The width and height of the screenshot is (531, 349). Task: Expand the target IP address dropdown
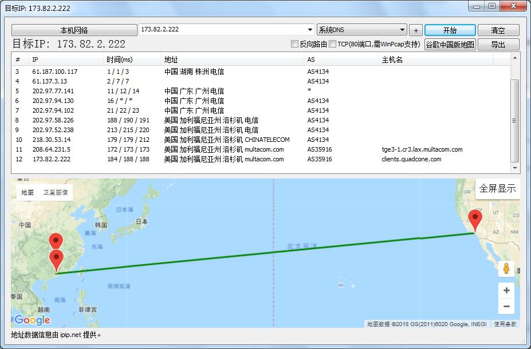[x=310, y=30]
